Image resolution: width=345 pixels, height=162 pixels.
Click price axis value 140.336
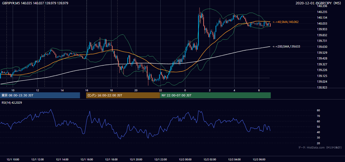(322, 6)
